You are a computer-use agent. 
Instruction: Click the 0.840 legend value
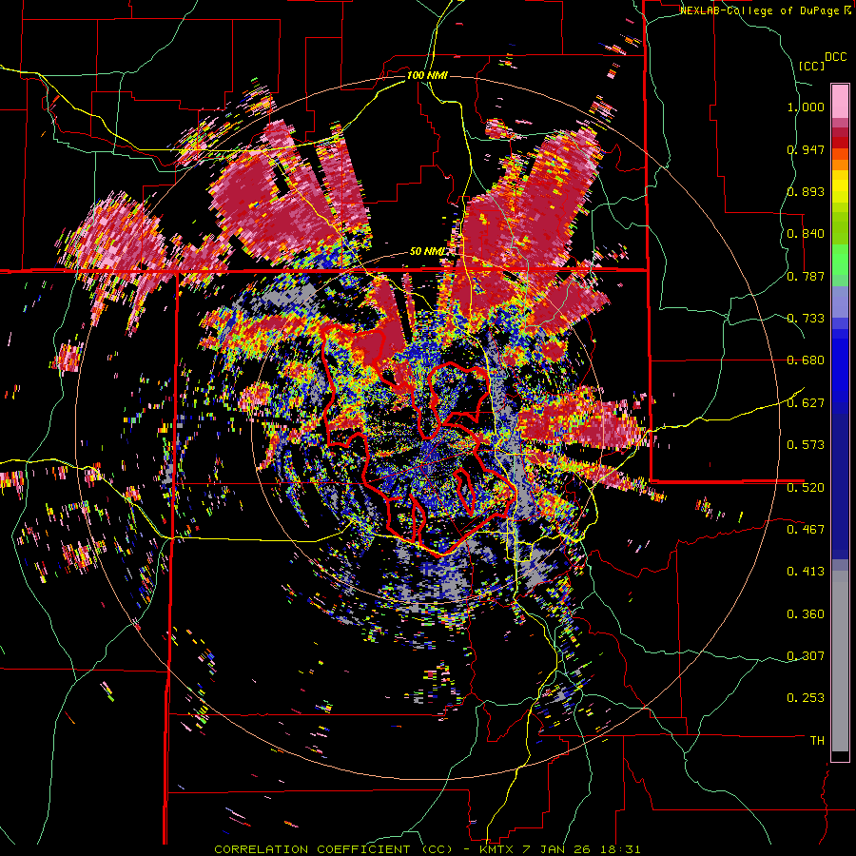(x=806, y=234)
